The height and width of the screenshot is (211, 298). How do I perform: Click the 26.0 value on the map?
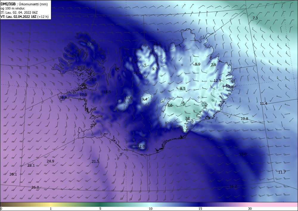click(35, 187)
